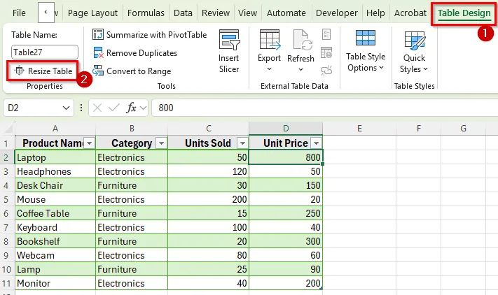Click the Table Name input field
Viewport: 498px width, 295px height.
[x=45, y=52]
